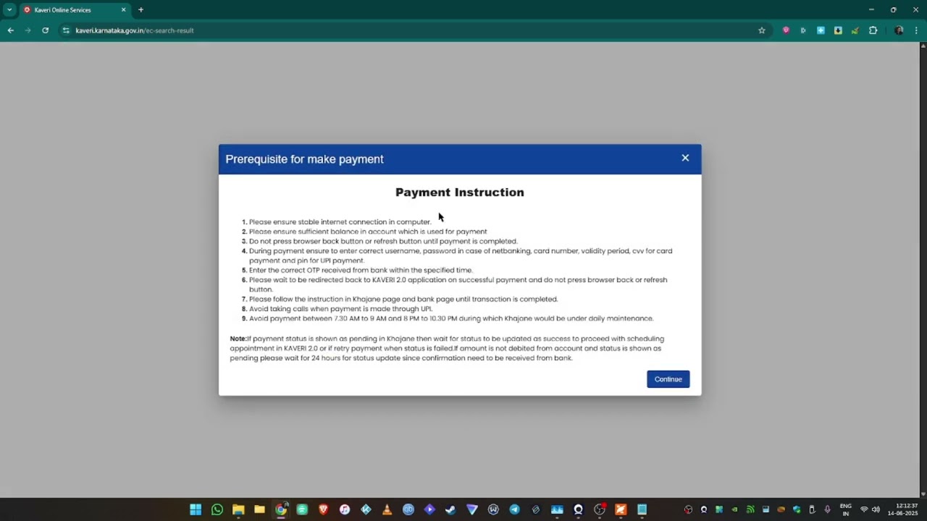Open the Chrome profile avatar

[899, 30]
